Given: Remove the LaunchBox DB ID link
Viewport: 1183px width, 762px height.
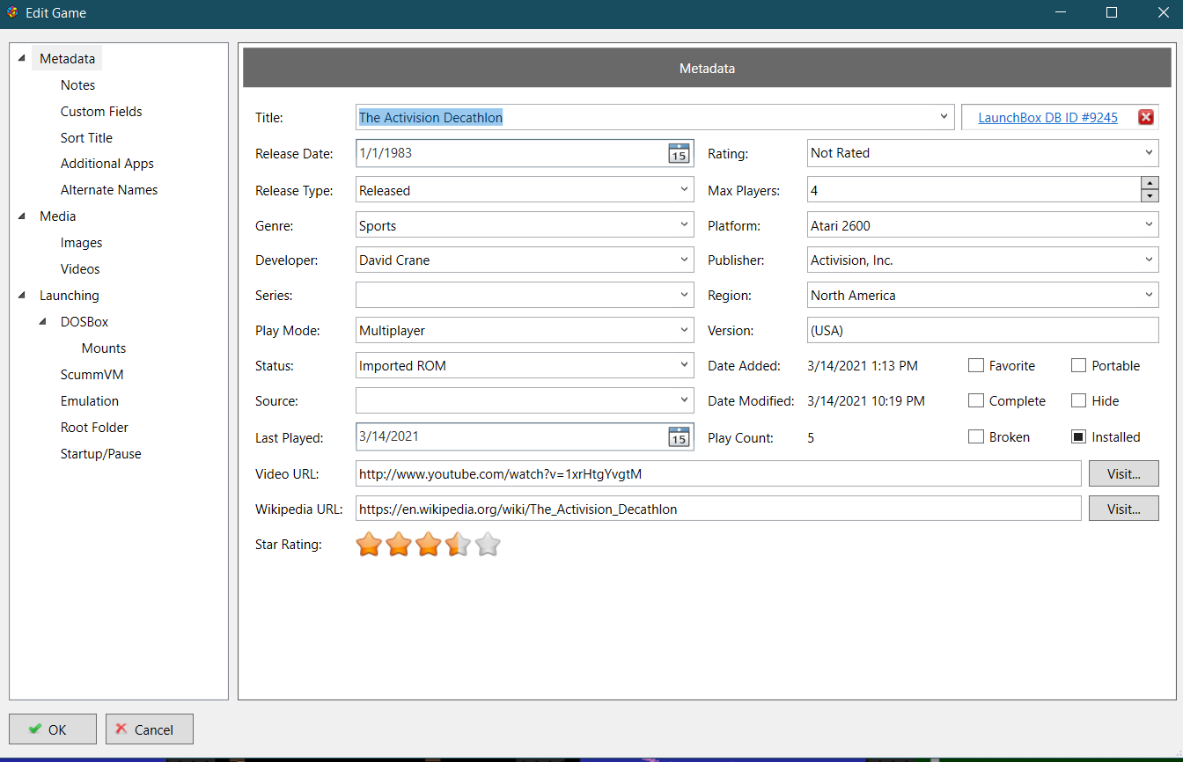Looking at the screenshot, I should [x=1146, y=118].
